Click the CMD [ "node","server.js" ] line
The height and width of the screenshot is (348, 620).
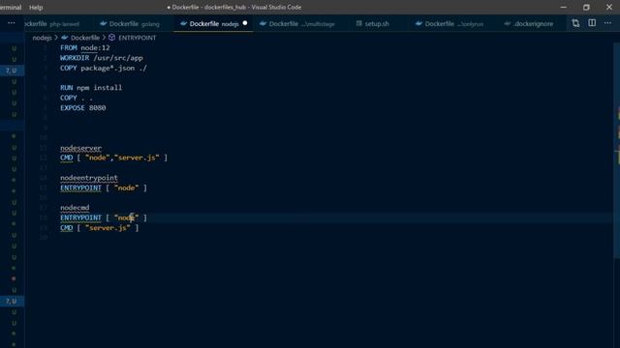(x=114, y=158)
